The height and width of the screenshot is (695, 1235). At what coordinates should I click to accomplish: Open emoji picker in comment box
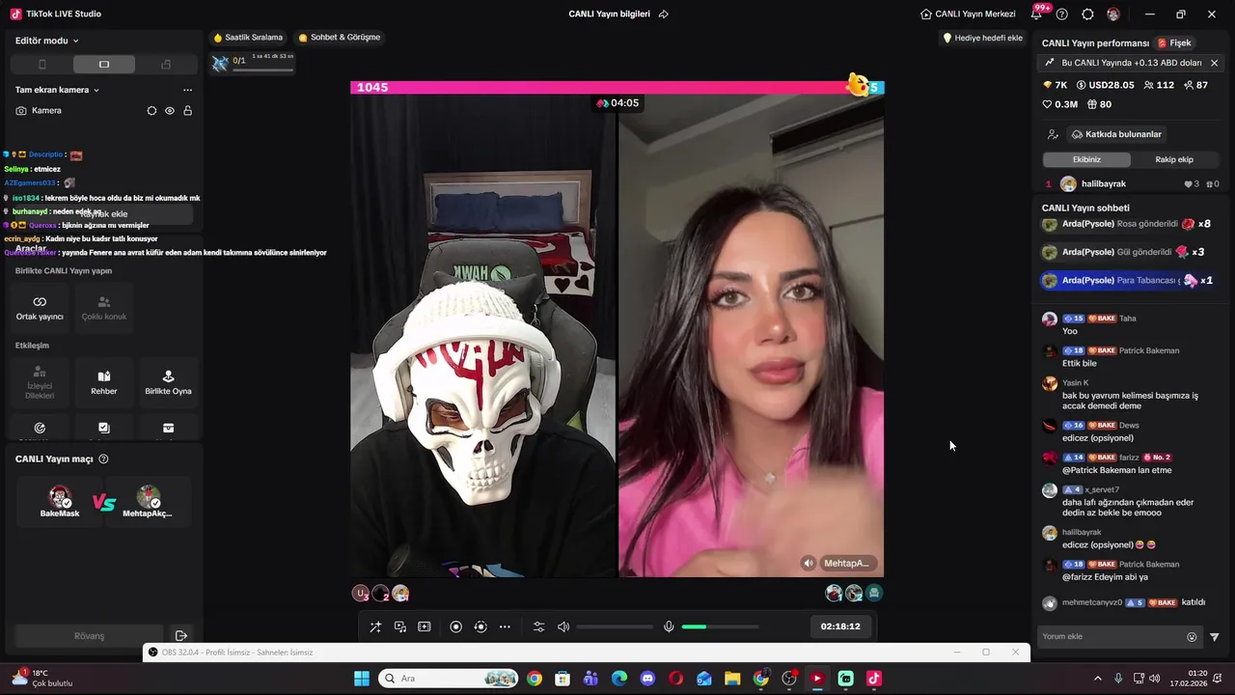coord(1192,637)
